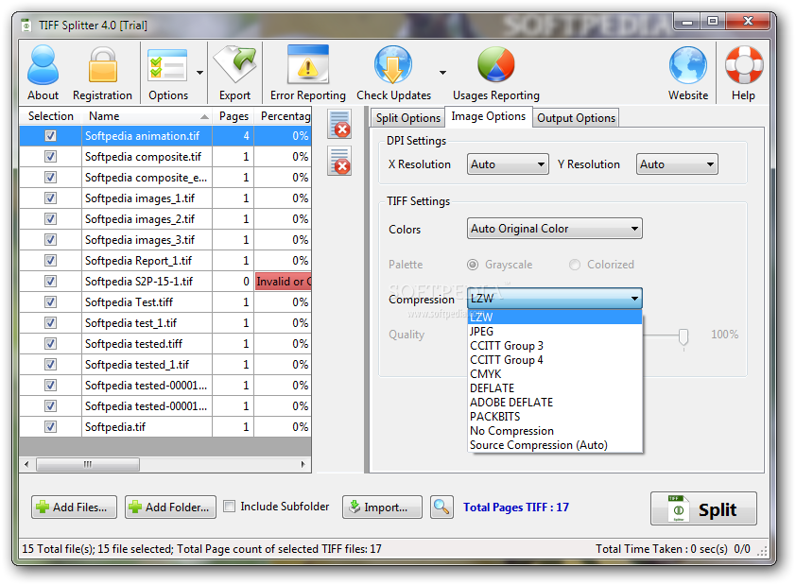Click the Import... button

382,507
